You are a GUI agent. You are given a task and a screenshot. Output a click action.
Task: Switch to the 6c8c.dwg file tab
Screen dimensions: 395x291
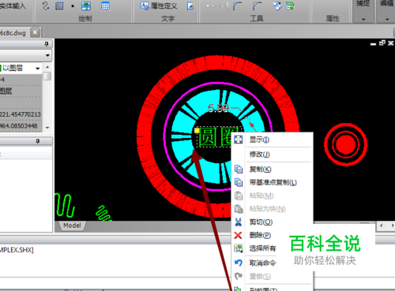(x=13, y=33)
